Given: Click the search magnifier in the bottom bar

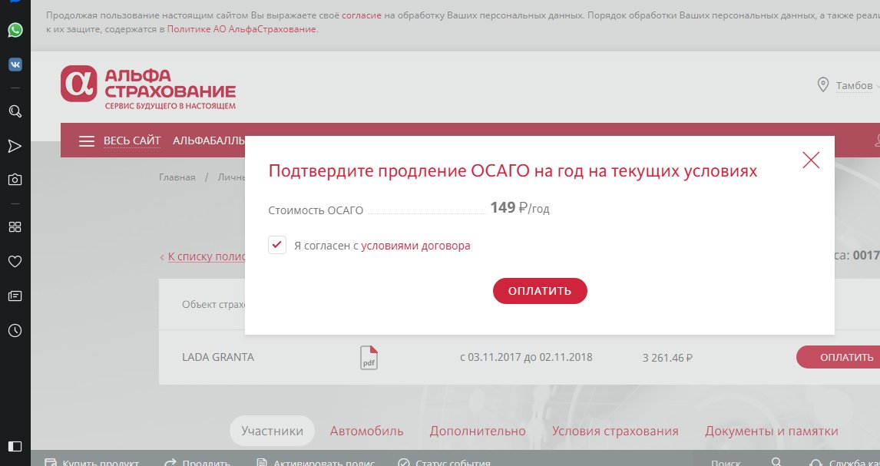Looking at the screenshot, I should pyautogui.click(x=776, y=463).
